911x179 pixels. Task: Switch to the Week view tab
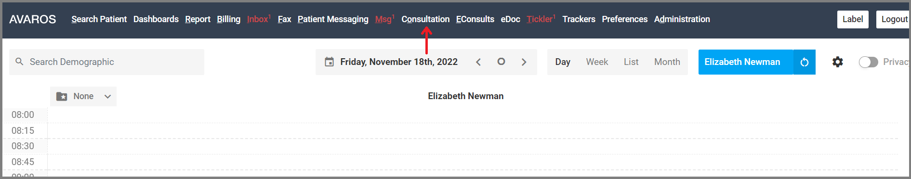[x=597, y=62]
